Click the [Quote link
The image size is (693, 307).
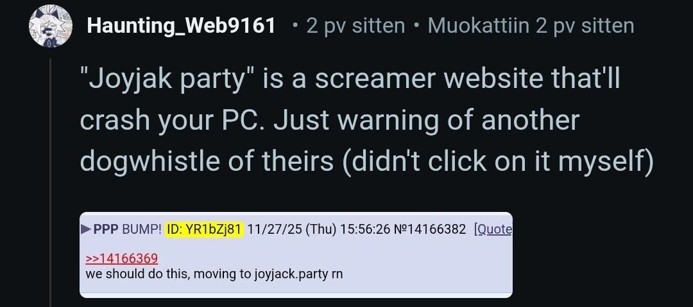[493, 229]
